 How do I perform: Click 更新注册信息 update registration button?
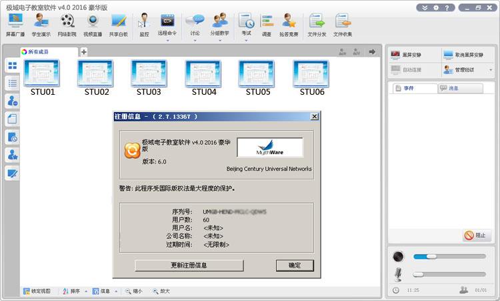189,265
